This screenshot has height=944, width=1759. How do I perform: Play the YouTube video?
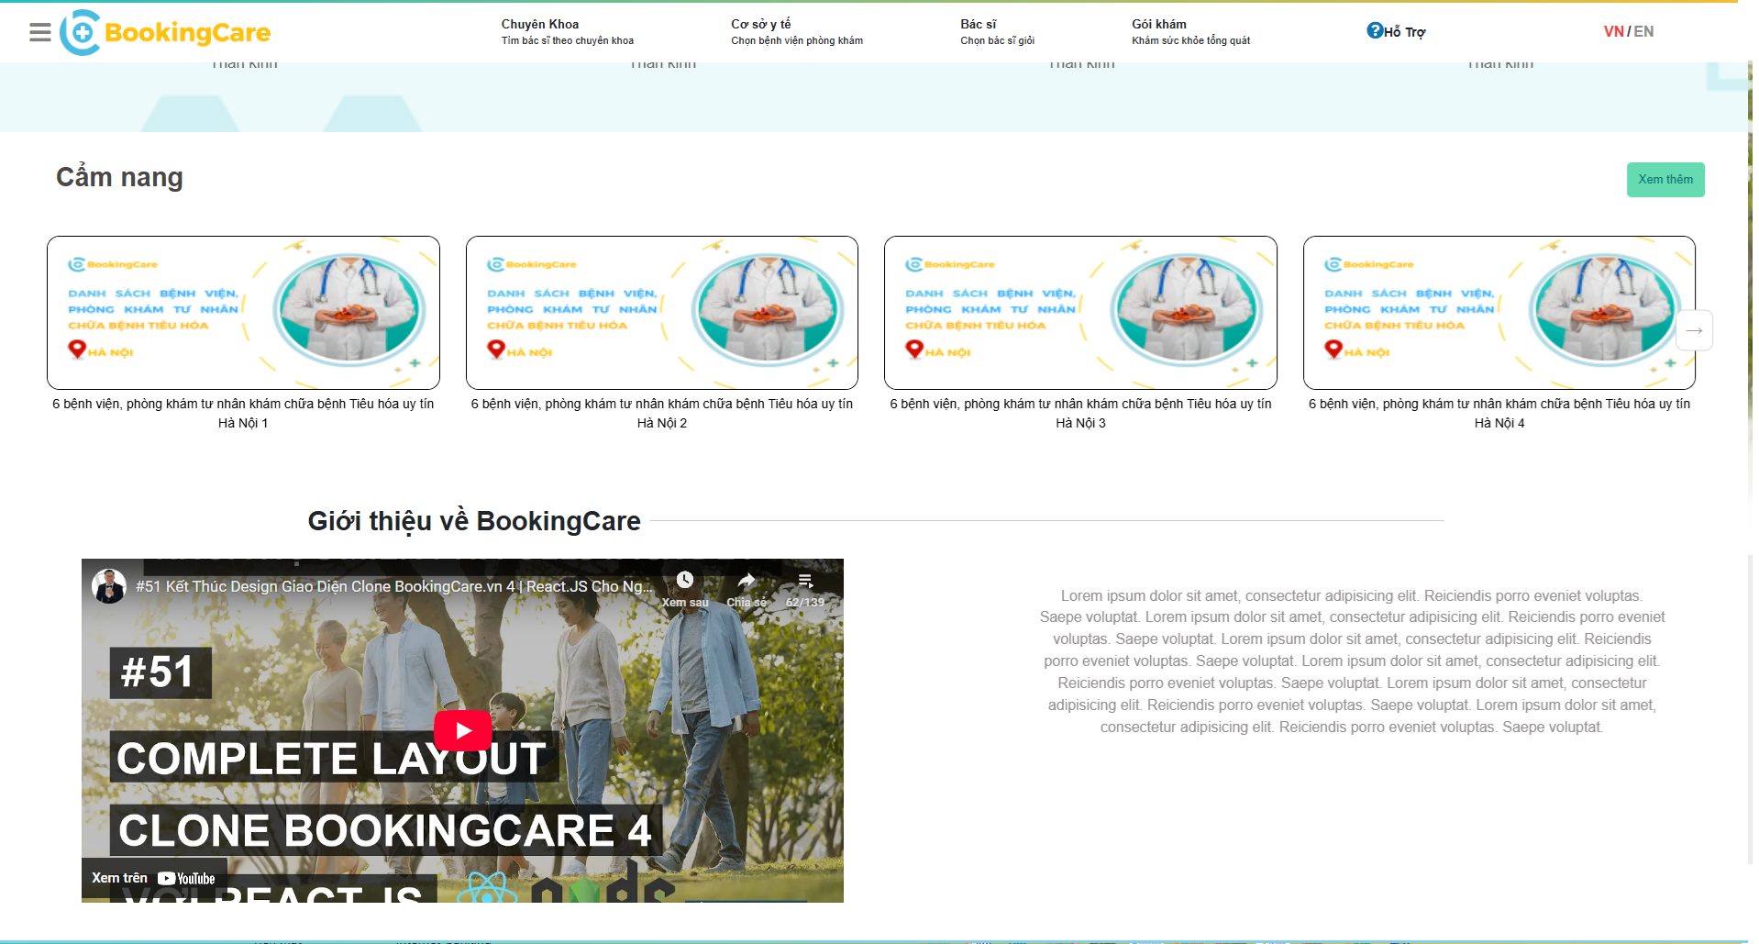[462, 730]
